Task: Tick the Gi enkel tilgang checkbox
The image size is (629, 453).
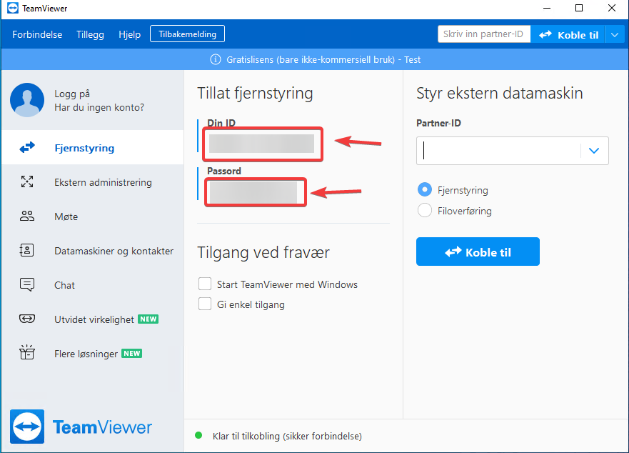Action: pyautogui.click(x=205, y=304)
